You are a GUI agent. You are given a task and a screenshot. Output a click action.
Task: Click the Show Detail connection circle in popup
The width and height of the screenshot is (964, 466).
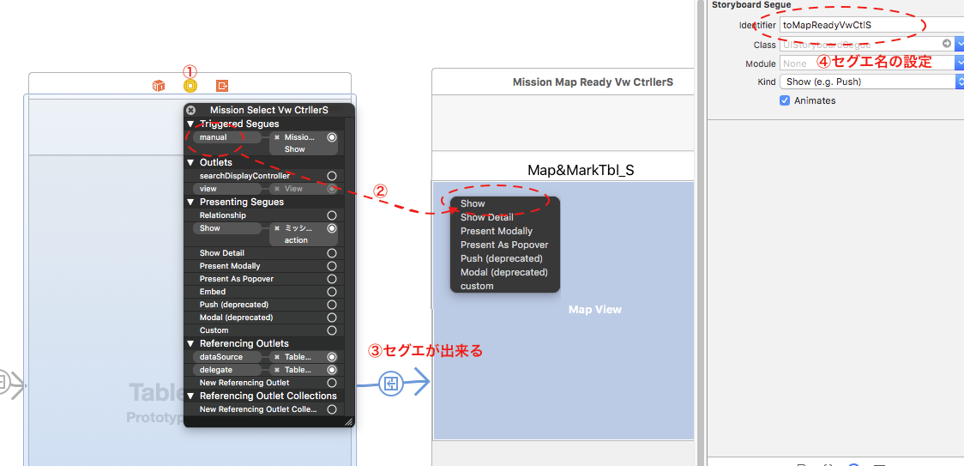[x=332, y=253]
